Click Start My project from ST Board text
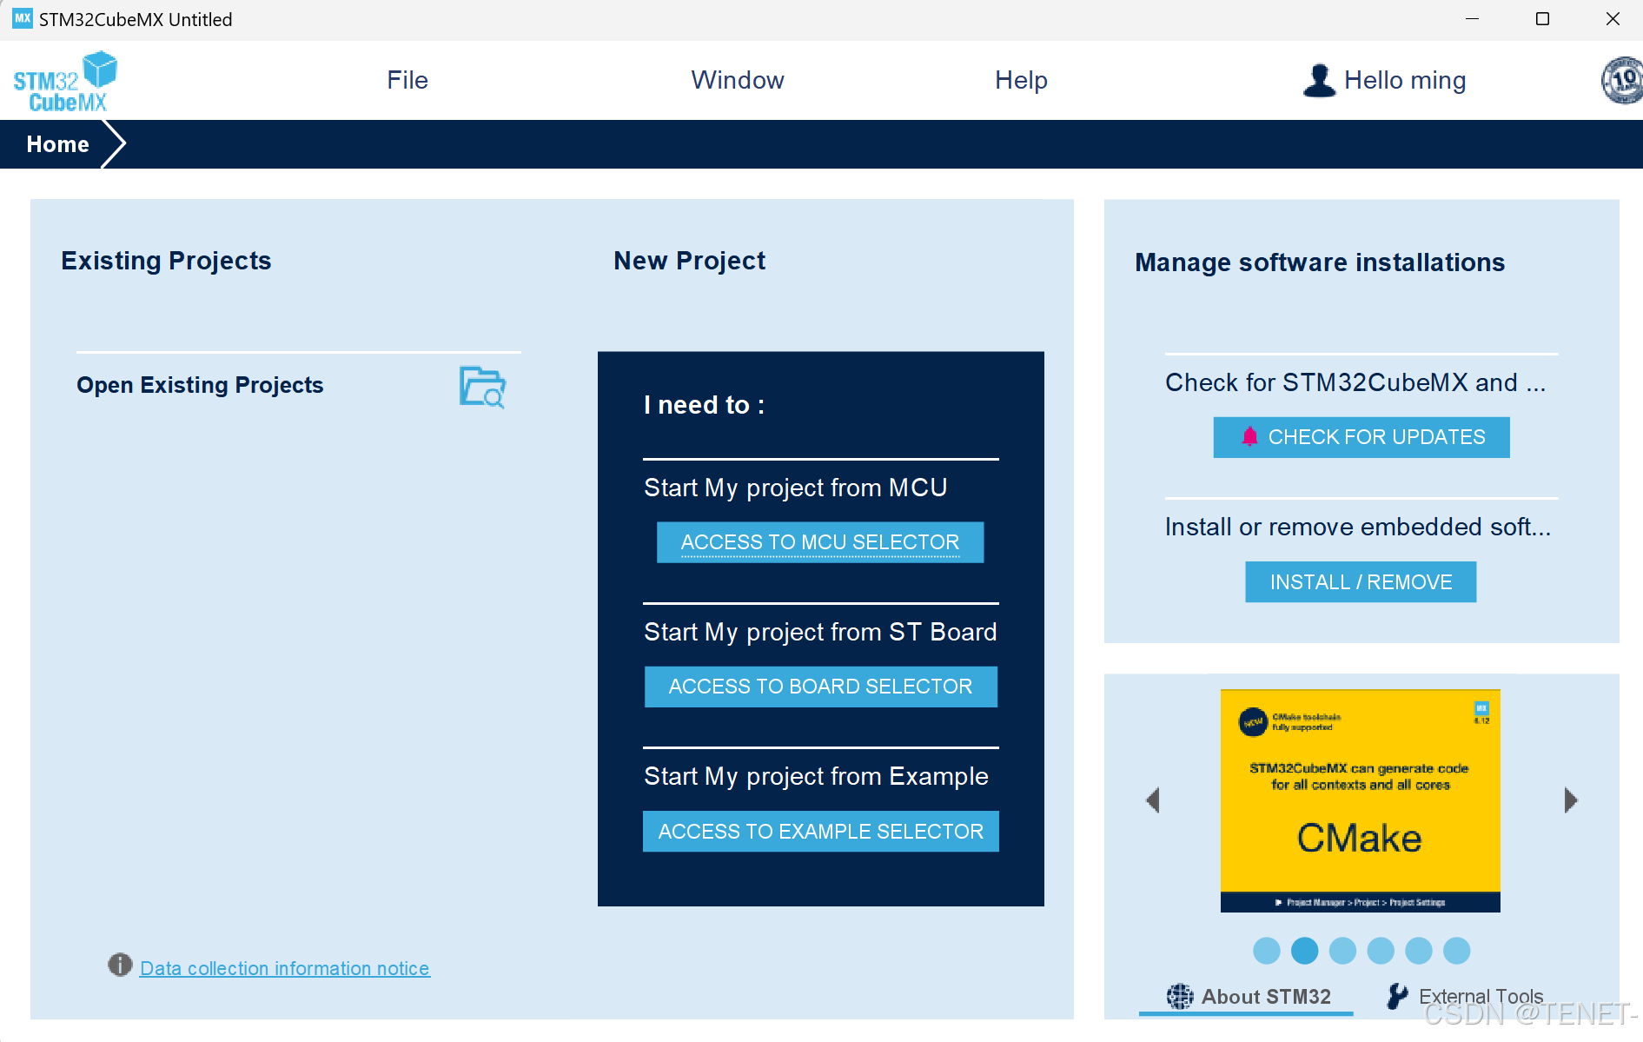Viewport: 1643px width, 1042px height. click(x=820, y=633)
